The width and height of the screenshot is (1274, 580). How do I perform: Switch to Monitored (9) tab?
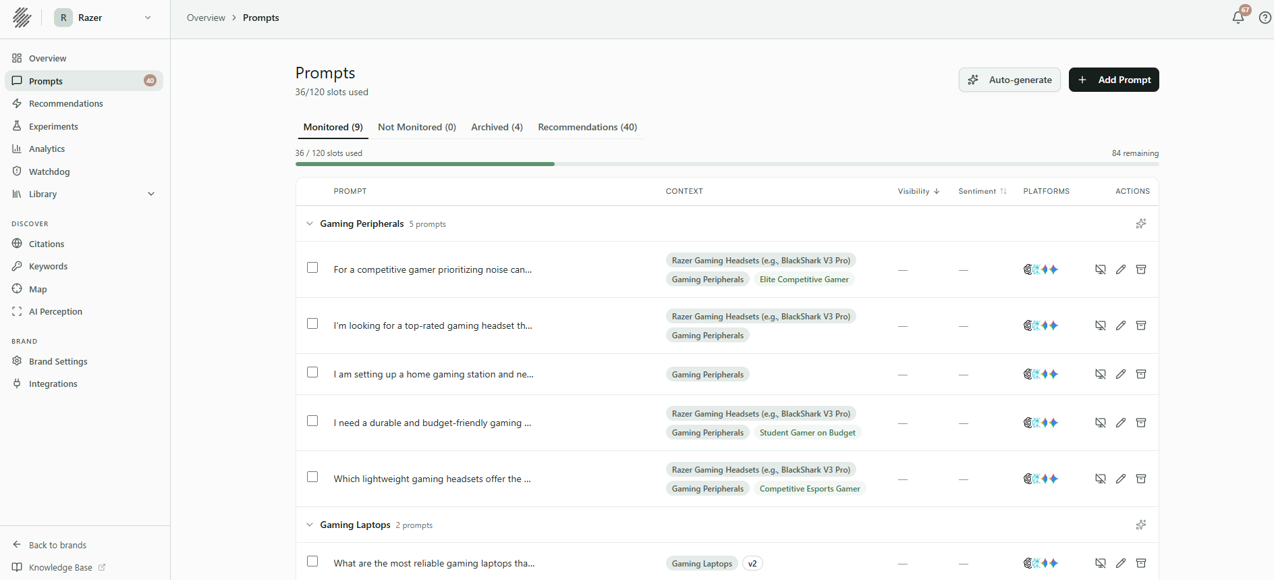(x=333, y=127)
